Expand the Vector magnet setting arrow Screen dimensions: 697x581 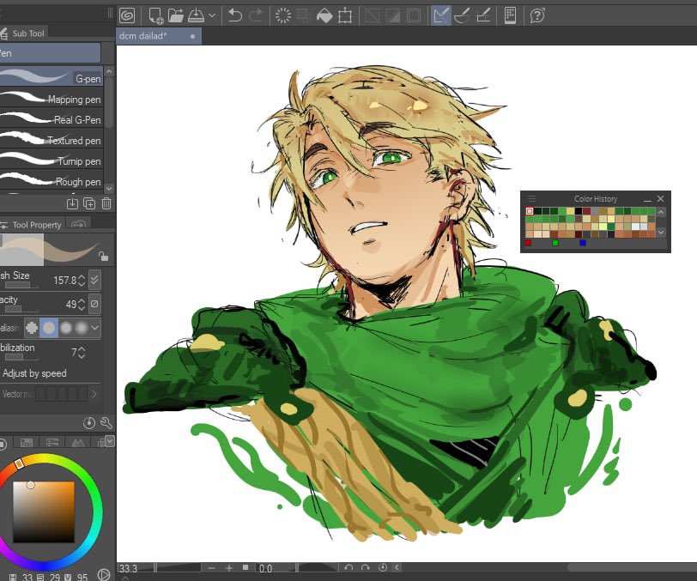[x=94, y=394]
